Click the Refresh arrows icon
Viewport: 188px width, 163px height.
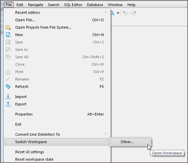tap(8, 87)
